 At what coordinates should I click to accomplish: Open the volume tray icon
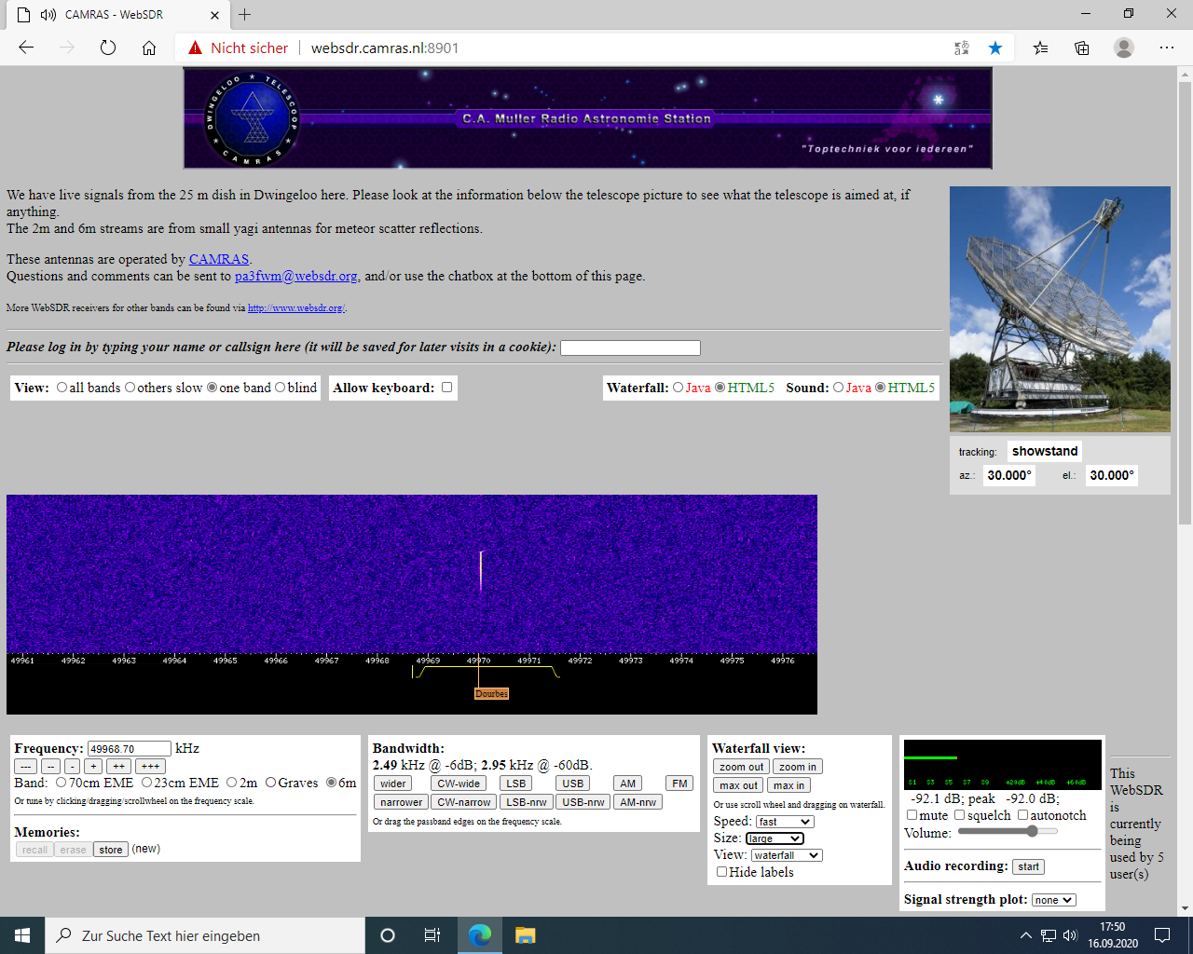click(1070, 935)
